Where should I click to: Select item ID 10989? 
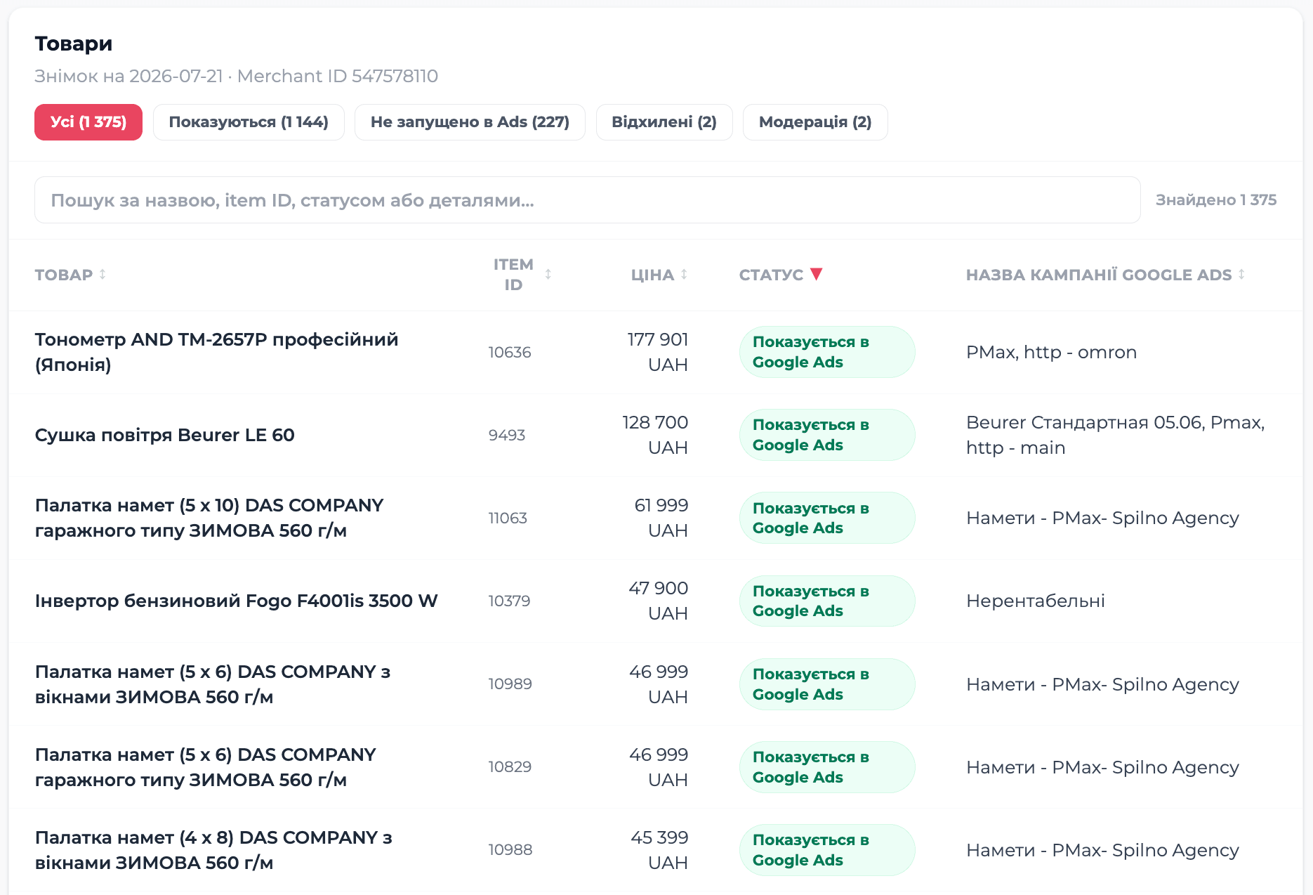coord(510,684)
